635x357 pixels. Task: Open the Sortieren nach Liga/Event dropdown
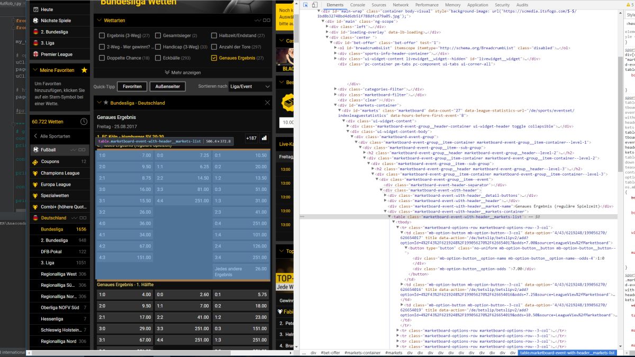tap(250, 86)
